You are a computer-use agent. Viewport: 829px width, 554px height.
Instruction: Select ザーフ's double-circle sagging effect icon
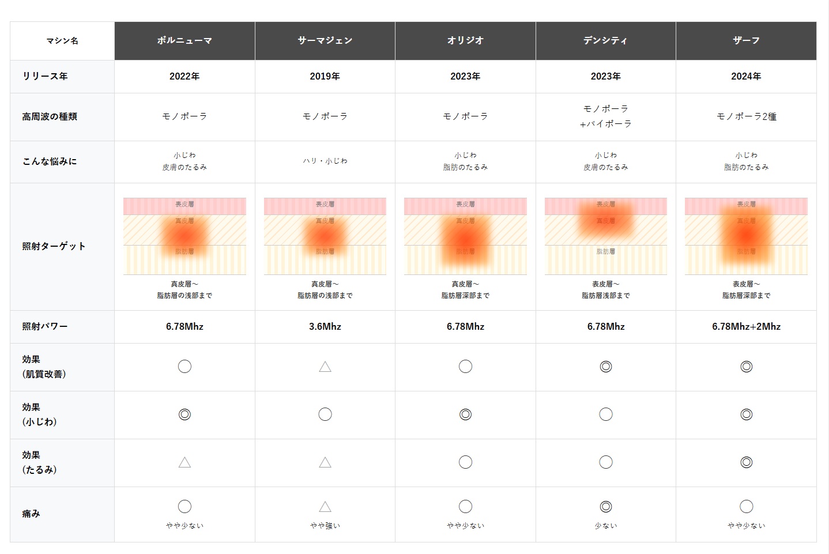746,462
